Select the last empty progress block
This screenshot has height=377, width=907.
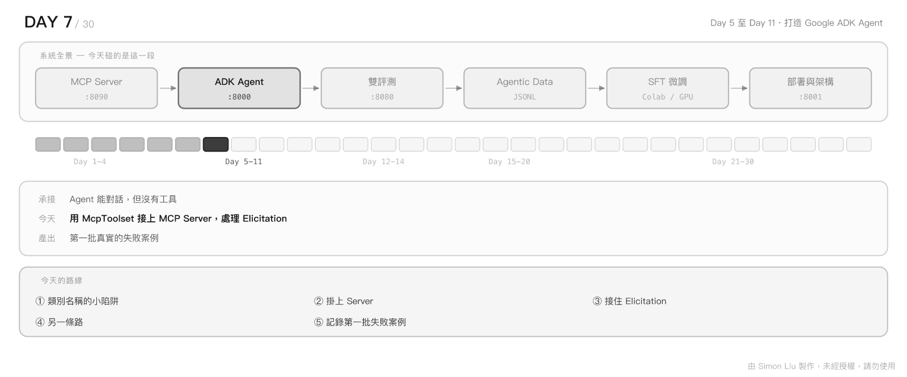tap(859, 144)
